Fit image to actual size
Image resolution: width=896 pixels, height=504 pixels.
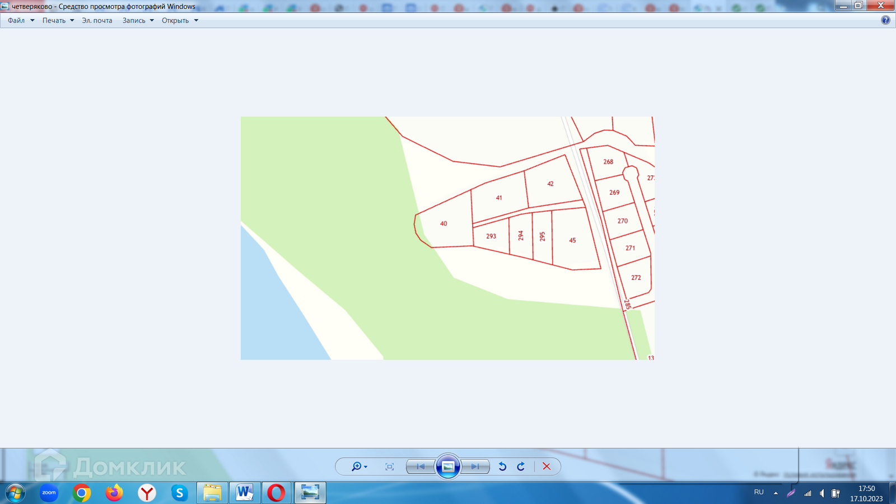point(390,466)
